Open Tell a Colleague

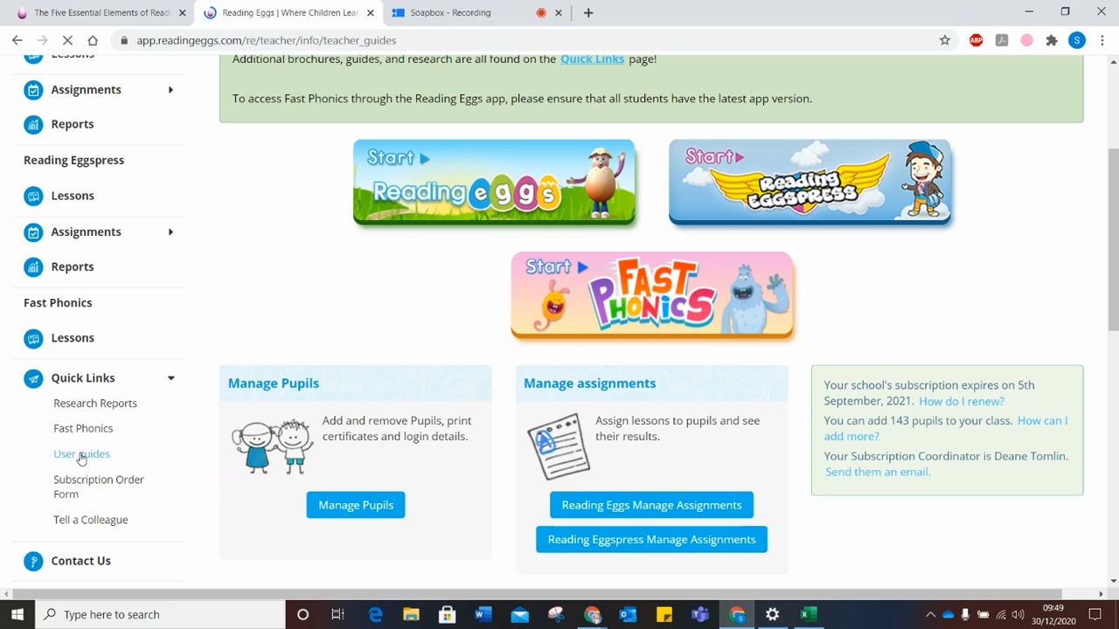coord(91,520)
